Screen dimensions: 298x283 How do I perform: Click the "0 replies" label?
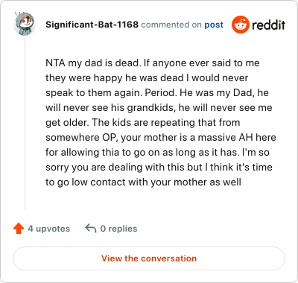[118, 229]
